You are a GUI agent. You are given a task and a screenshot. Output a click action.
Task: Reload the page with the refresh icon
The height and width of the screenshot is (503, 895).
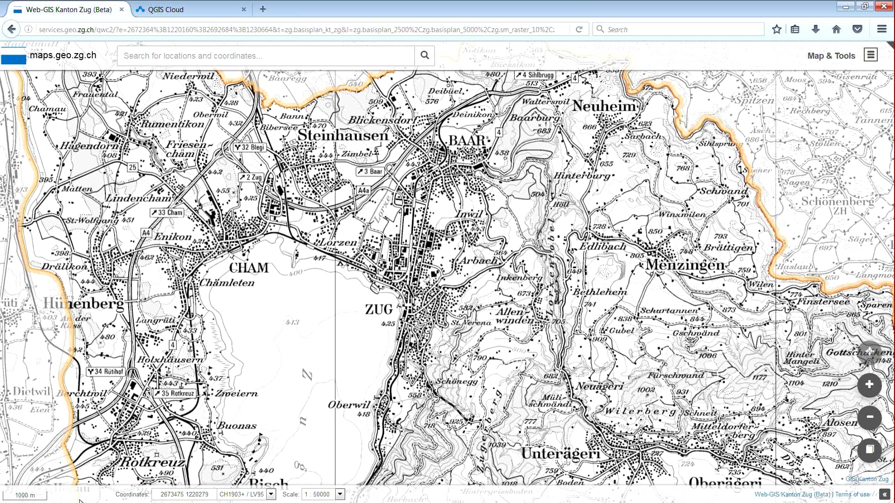[579, 29]
